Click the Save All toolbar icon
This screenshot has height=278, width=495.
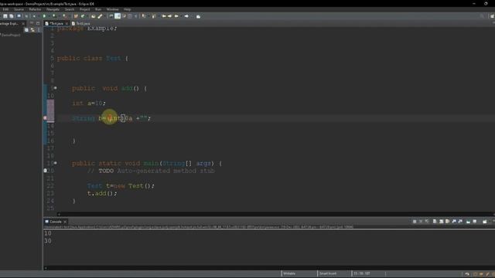coord(12,16)
